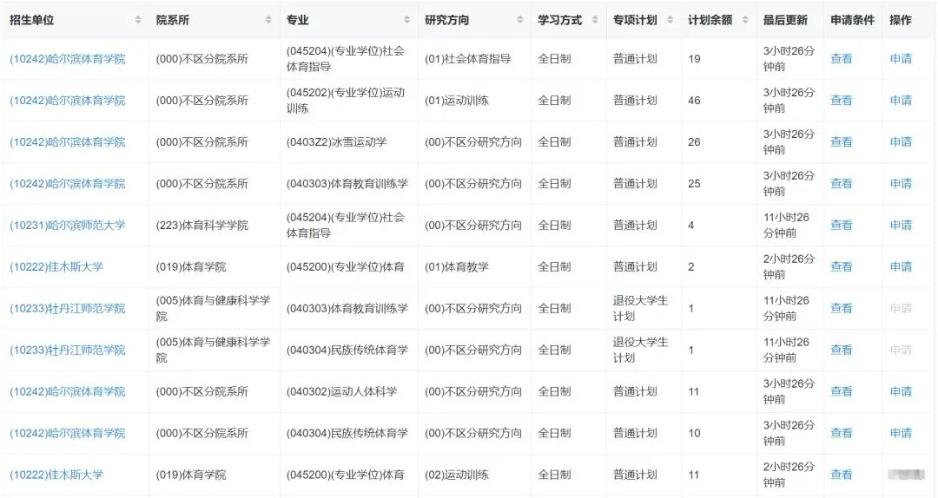
Task: Select cell (223)体育科学学院
Action: (x=202, y=226)
